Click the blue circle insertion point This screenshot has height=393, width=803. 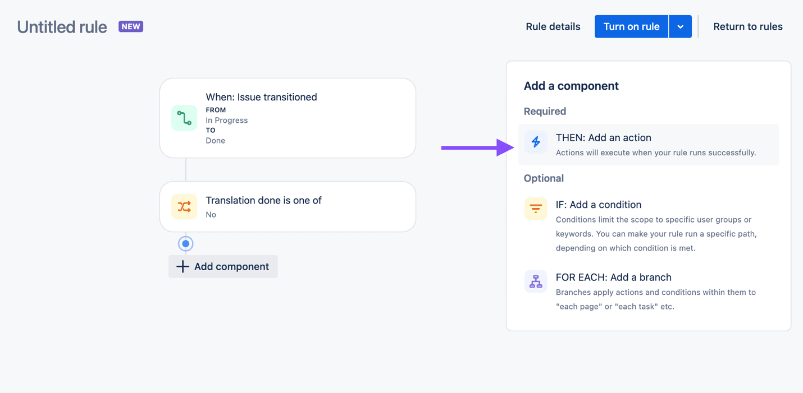click(x=186, y=244)
